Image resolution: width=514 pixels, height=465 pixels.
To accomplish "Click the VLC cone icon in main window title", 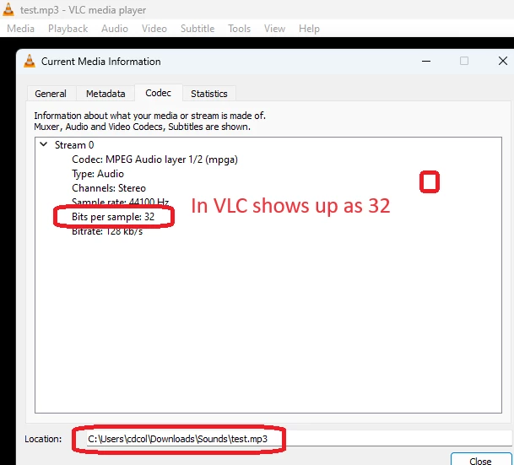I will 8,9.
